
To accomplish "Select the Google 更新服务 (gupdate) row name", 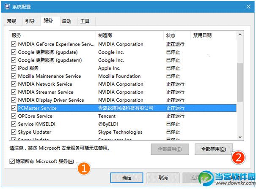I will point(48,52).
